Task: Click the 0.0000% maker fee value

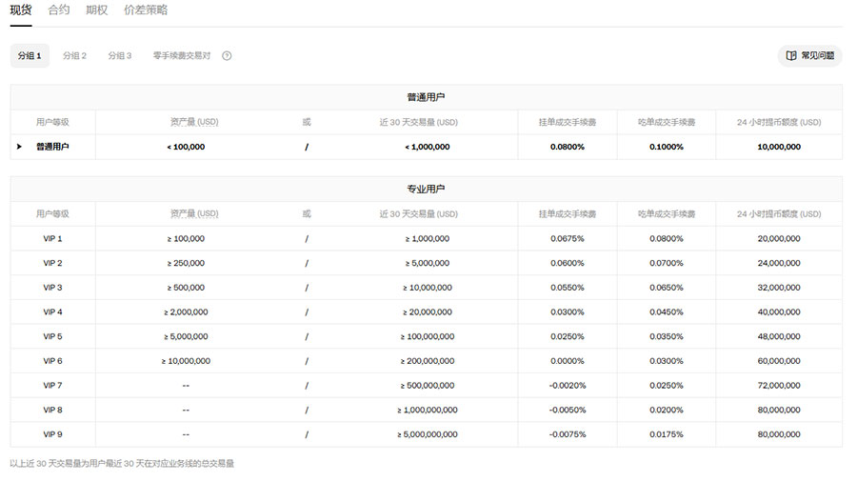Action: pos(568,361)
